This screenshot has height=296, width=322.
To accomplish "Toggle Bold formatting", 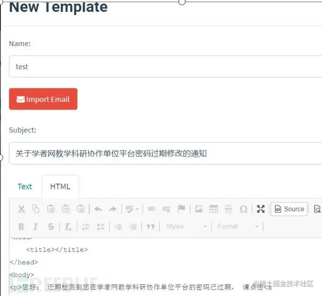I will click(x=21, y=226).
